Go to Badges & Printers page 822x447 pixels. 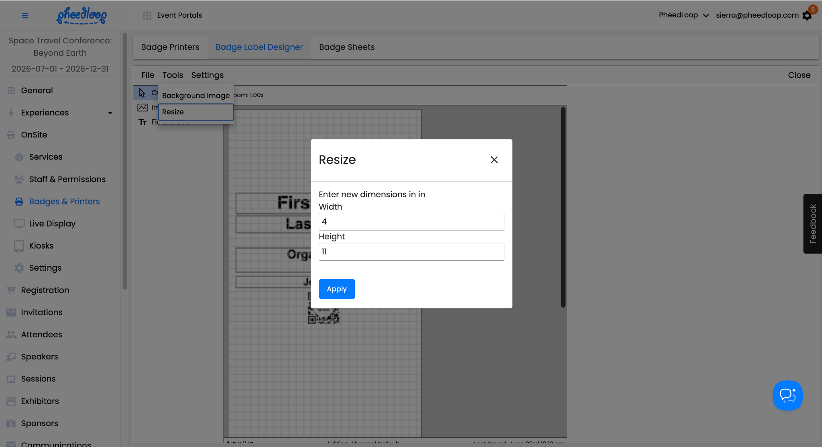[64, 202]
